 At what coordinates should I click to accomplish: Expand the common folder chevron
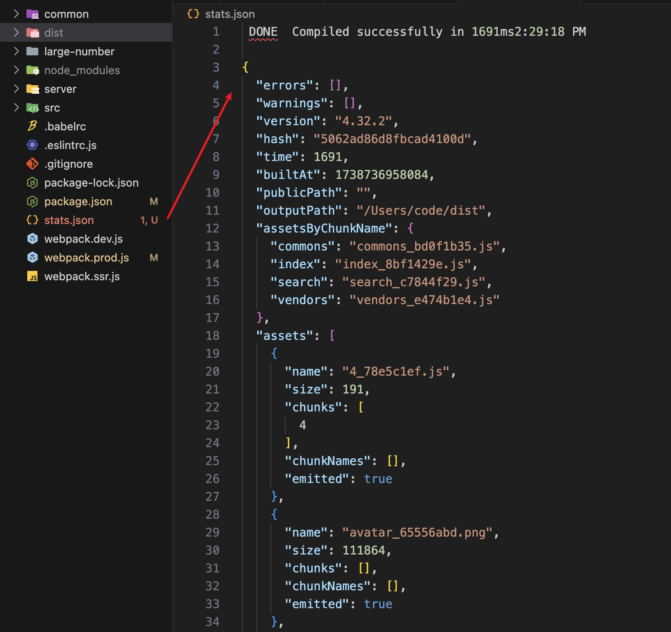[16, 14]
